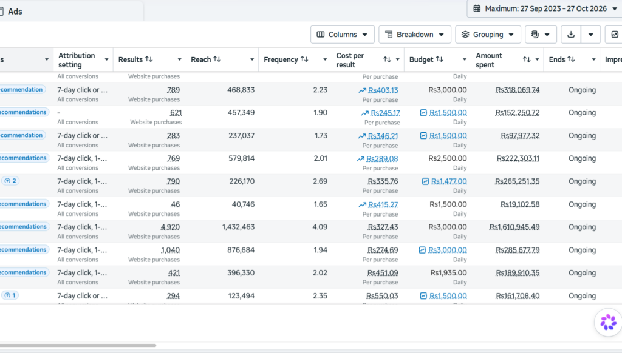
Task: Open Attribution setting column menu arrow
Action: click(106, 59)
